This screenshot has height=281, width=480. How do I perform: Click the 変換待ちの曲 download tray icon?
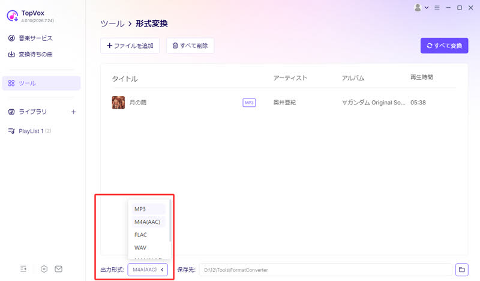click(x=11, y=54)
